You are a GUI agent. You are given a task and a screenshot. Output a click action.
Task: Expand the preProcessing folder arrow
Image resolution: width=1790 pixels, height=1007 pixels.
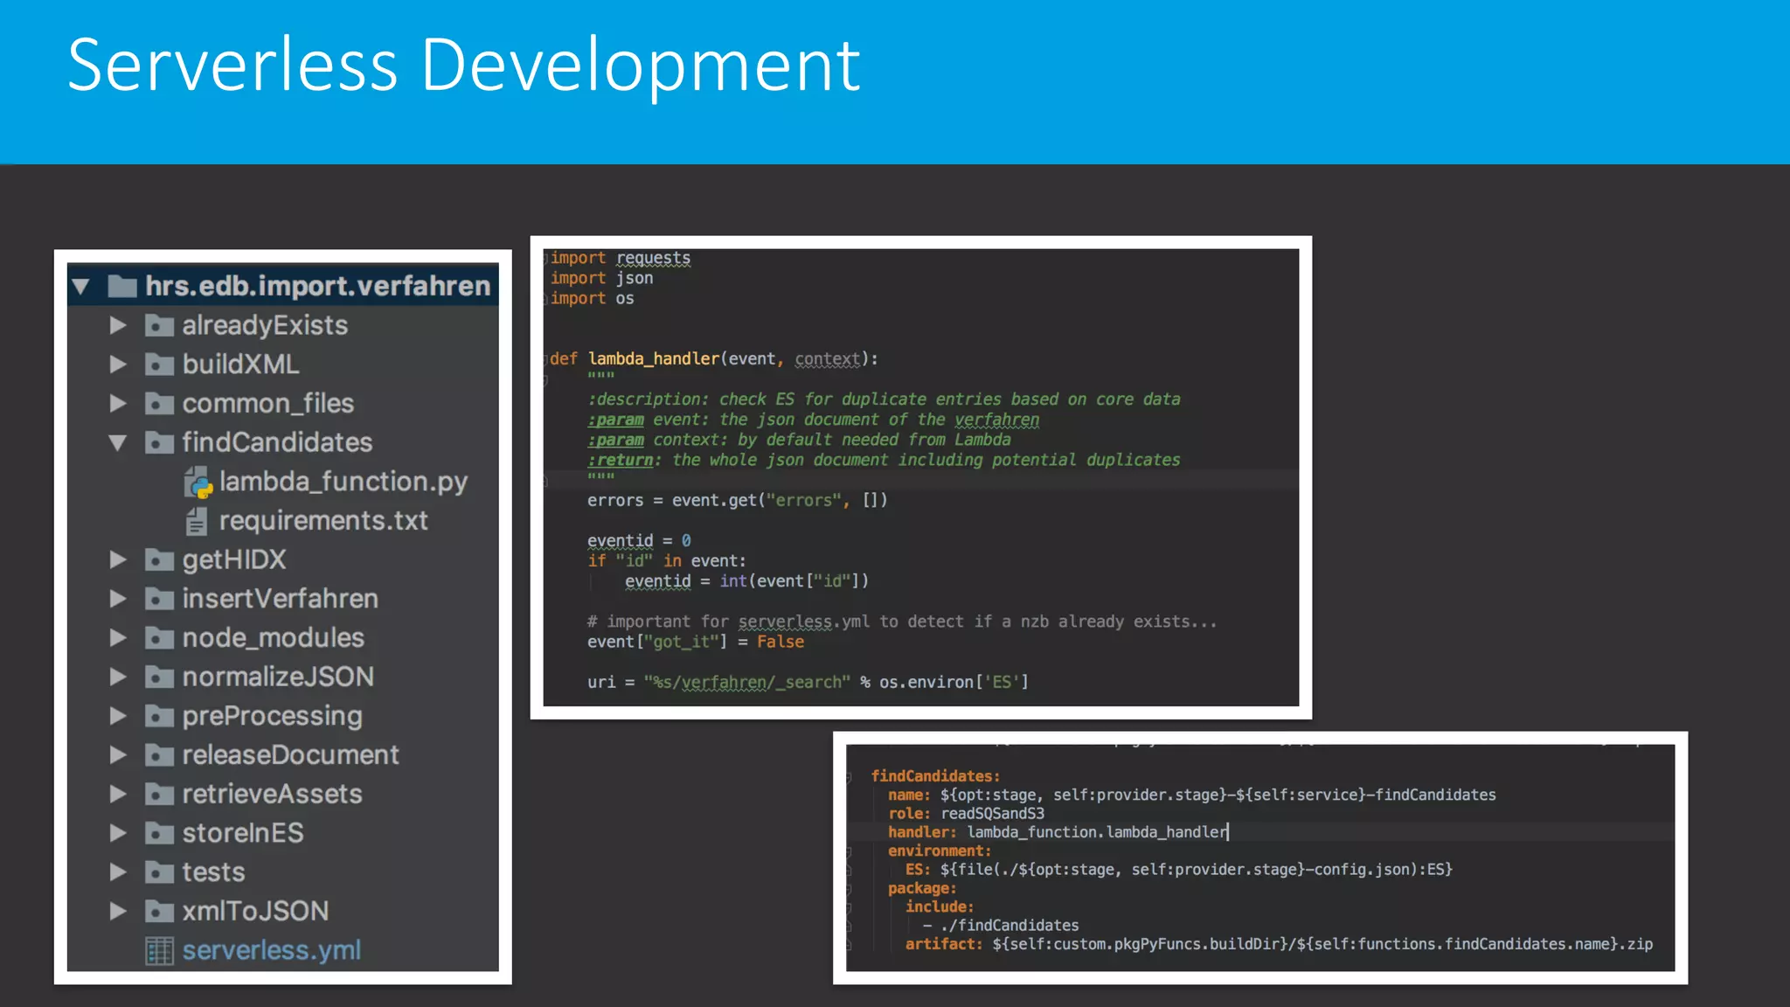click(x=118, y=716)
